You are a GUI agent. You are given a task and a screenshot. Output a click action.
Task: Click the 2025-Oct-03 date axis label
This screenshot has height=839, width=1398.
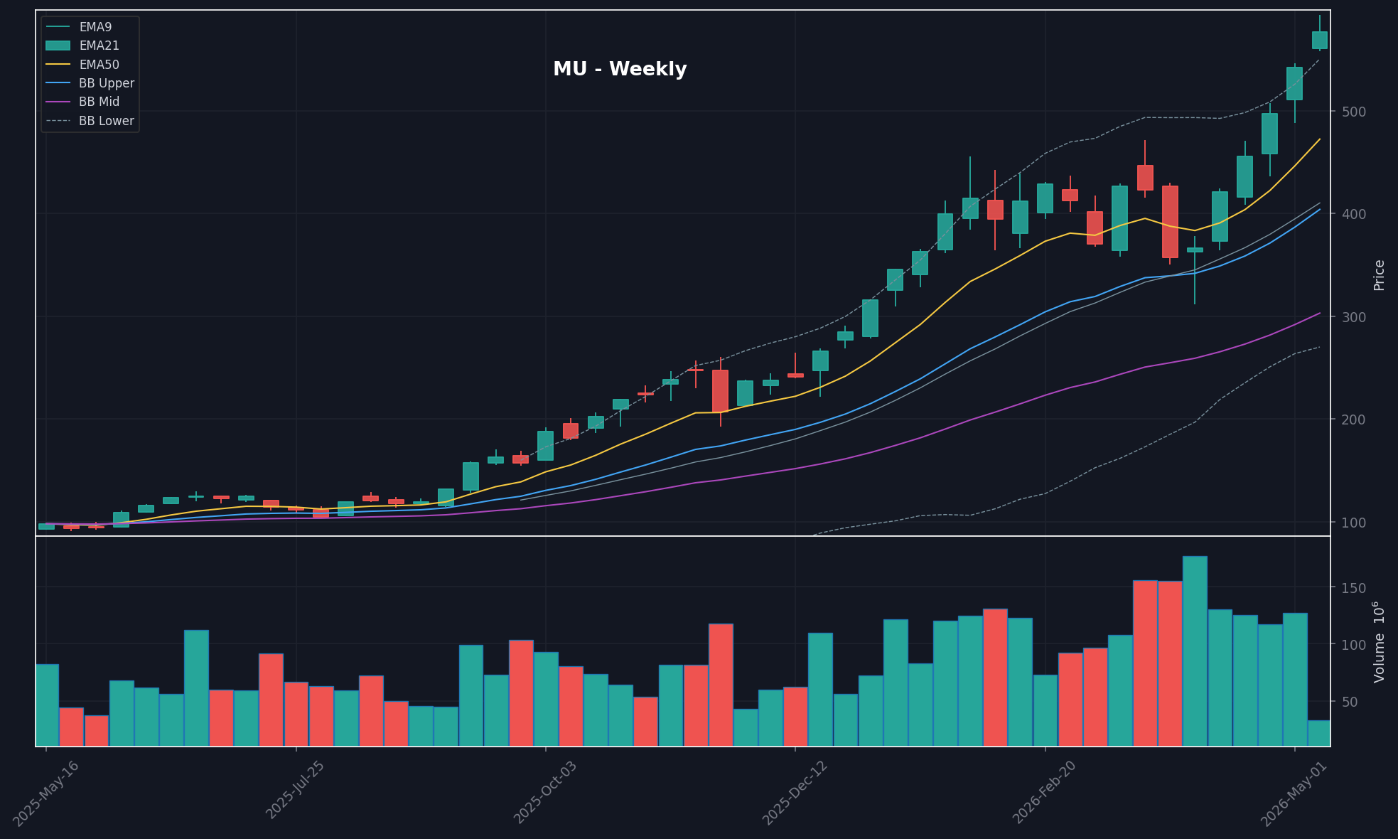(545, 793)
